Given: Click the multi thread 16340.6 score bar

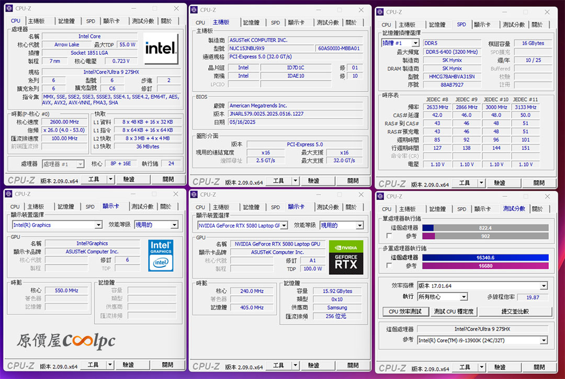Looking at the screenshot, I should tap(485, 258).
